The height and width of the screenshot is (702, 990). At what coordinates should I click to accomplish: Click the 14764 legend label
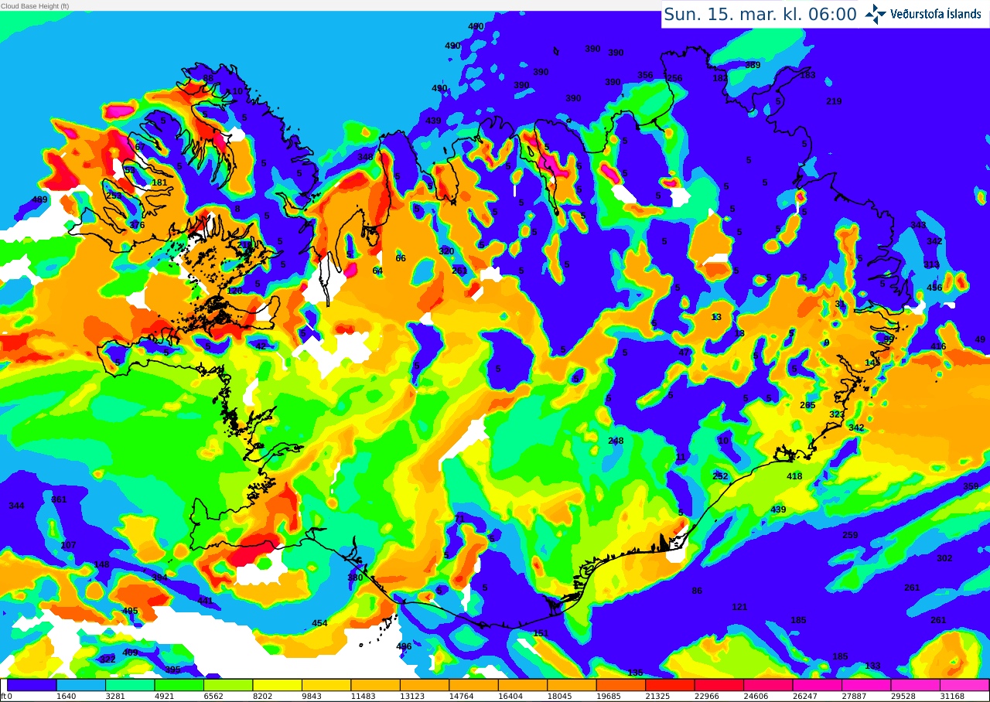(x=461, y=697)
